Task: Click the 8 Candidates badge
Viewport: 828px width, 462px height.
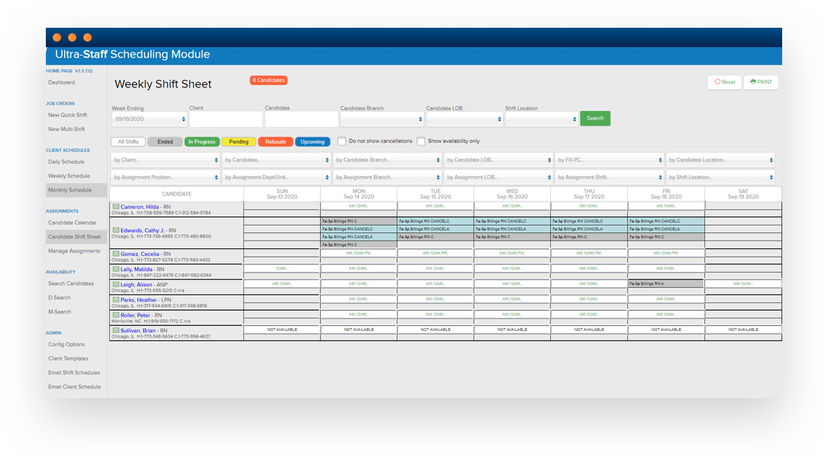Action: coord(268,80)
